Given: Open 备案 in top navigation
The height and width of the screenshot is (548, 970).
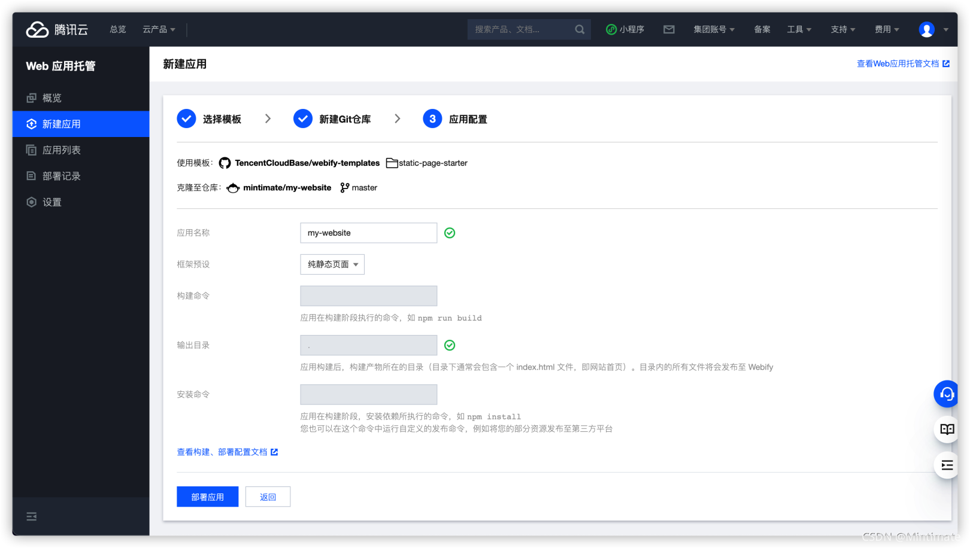Looking at the screenshot, I should coord(762,29).
